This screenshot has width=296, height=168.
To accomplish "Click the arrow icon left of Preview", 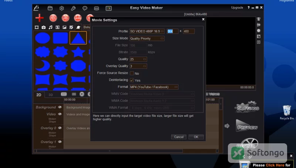I will point(227,126).
